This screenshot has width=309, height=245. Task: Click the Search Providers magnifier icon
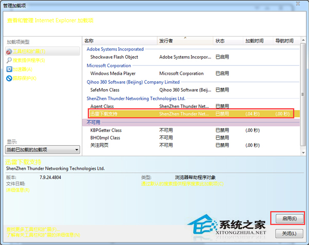click(x=9, y=60)
